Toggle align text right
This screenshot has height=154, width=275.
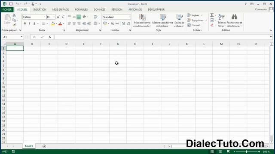(x=79, y=24)
